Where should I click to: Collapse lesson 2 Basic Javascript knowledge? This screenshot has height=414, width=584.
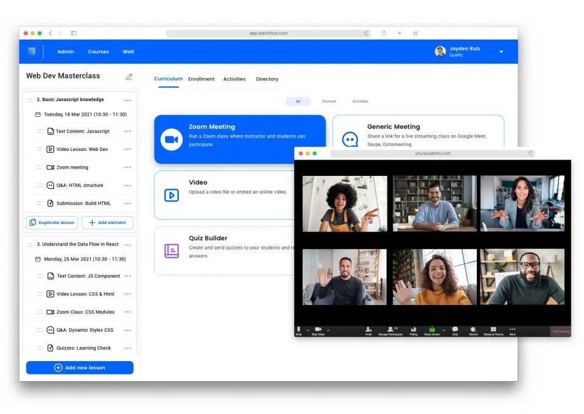(30, 100)
